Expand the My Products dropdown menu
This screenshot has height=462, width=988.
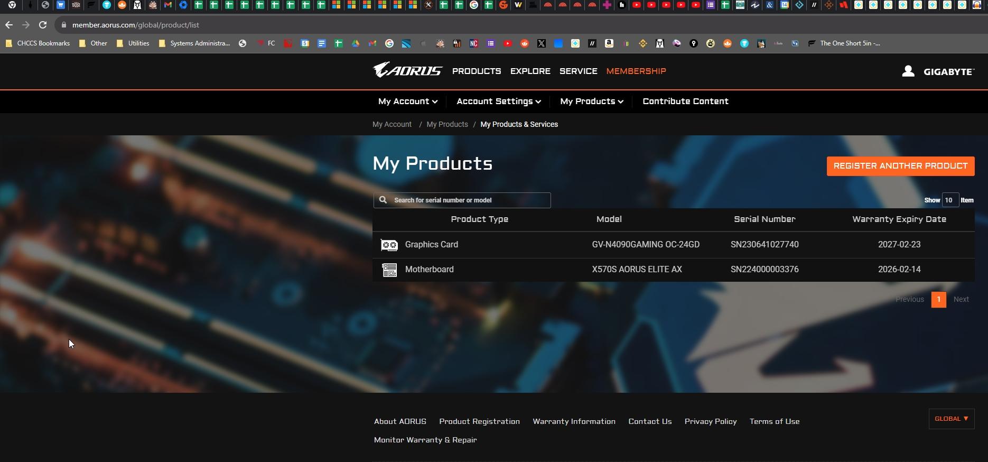coord(592,101)
